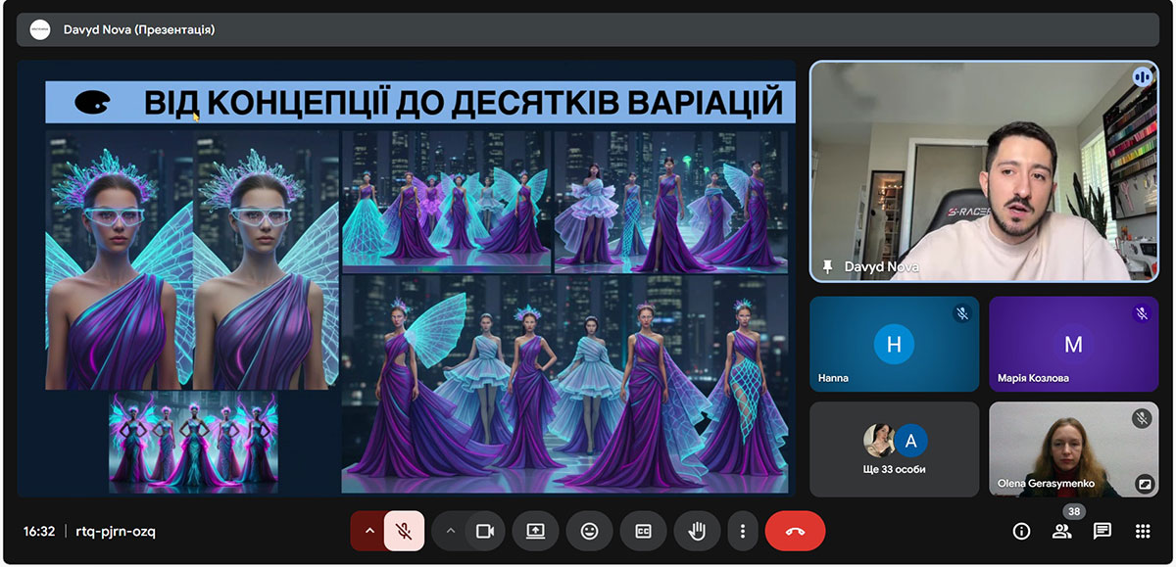This screenshot has width=1176, height=567.
Task: Click pin icon on Davyd Nova's tile
Action: point(828,266)
